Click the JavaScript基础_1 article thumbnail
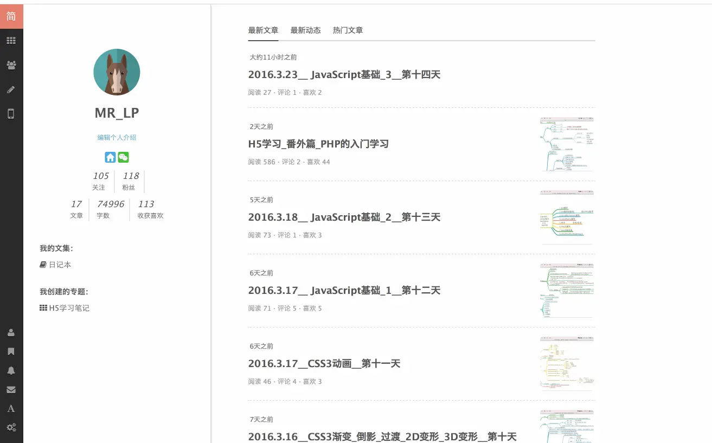This screenshot has width=712, height=443. (x=567, y=291)
